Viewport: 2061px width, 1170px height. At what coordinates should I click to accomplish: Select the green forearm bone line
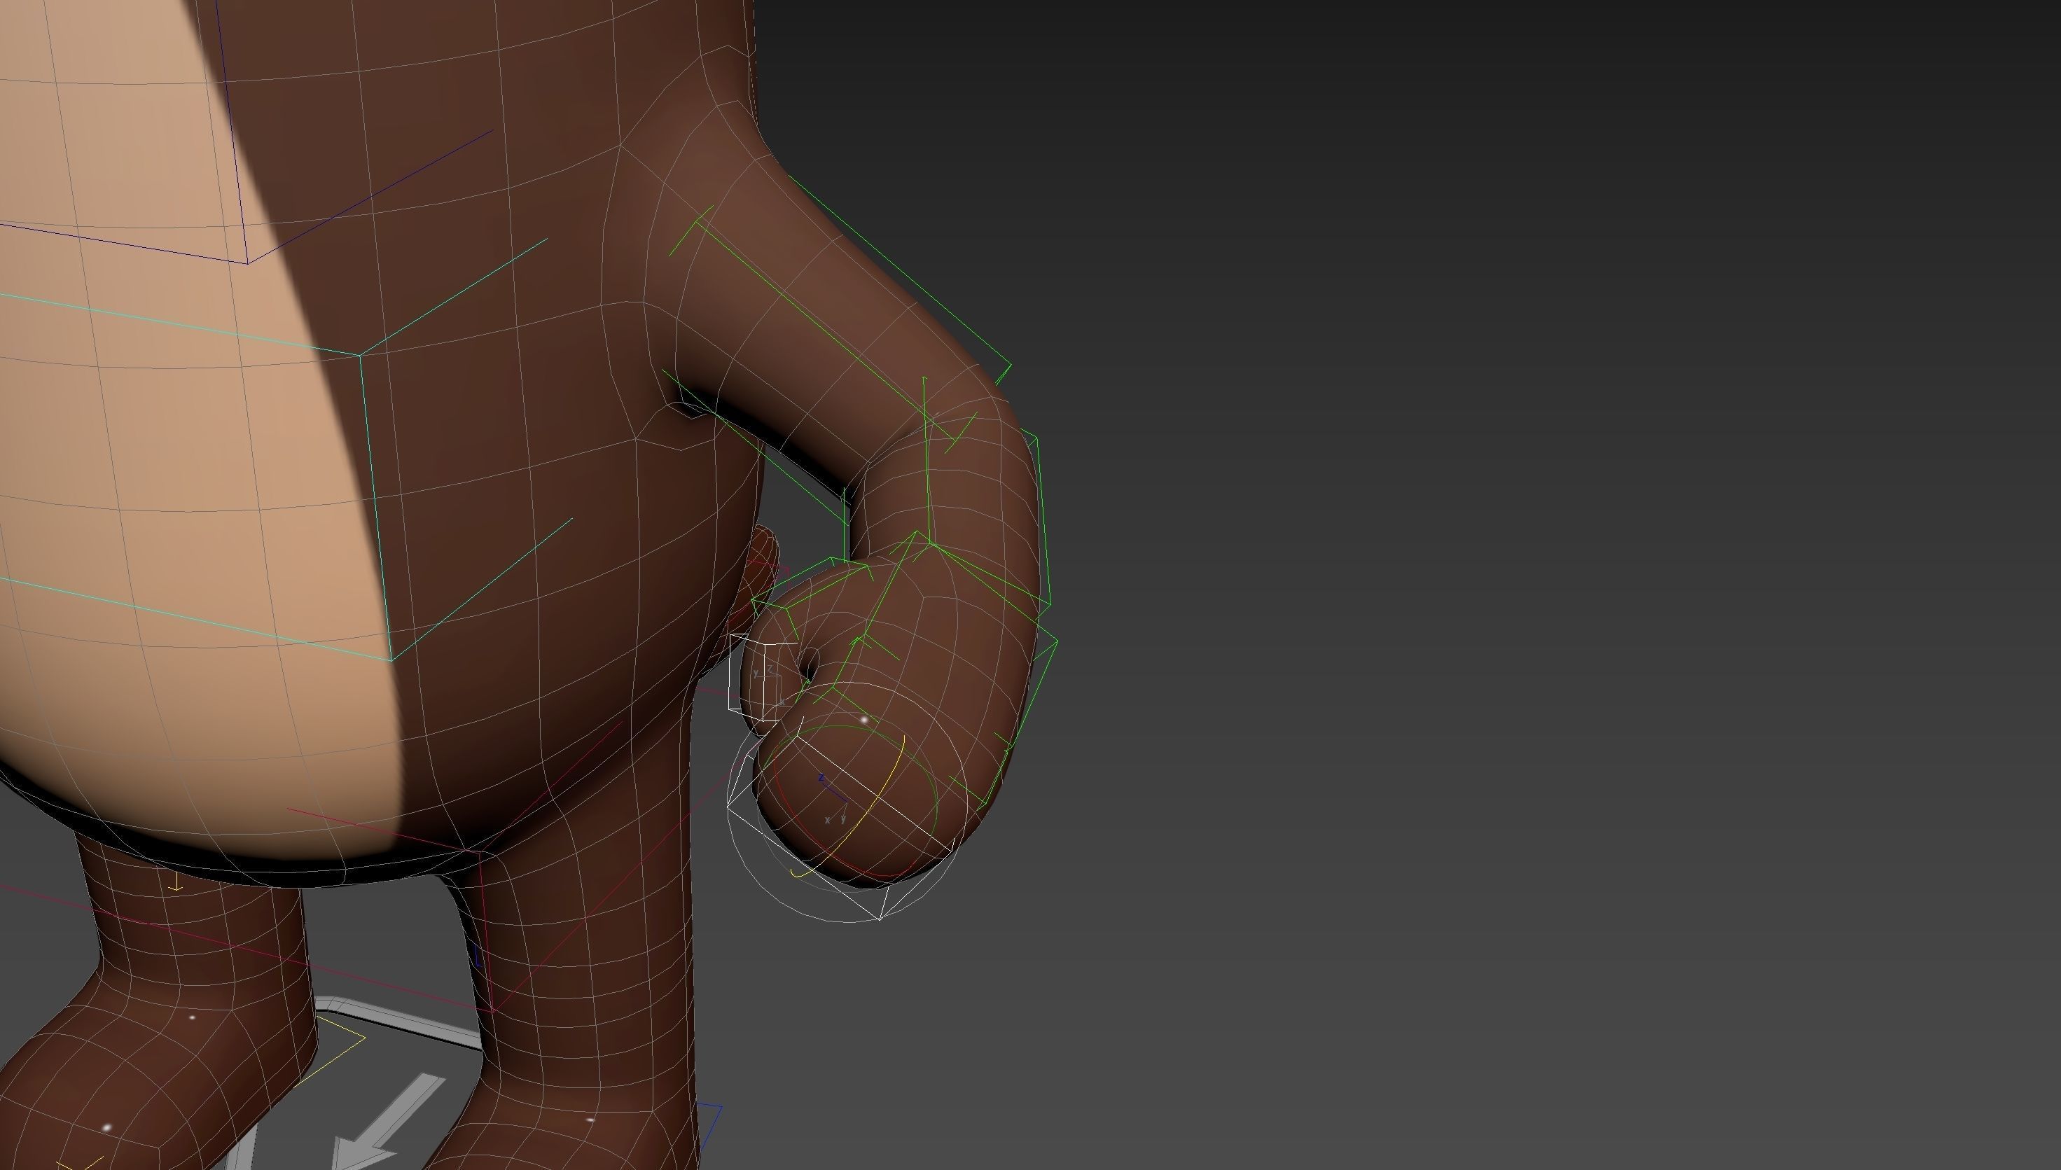tap(927, 462)
